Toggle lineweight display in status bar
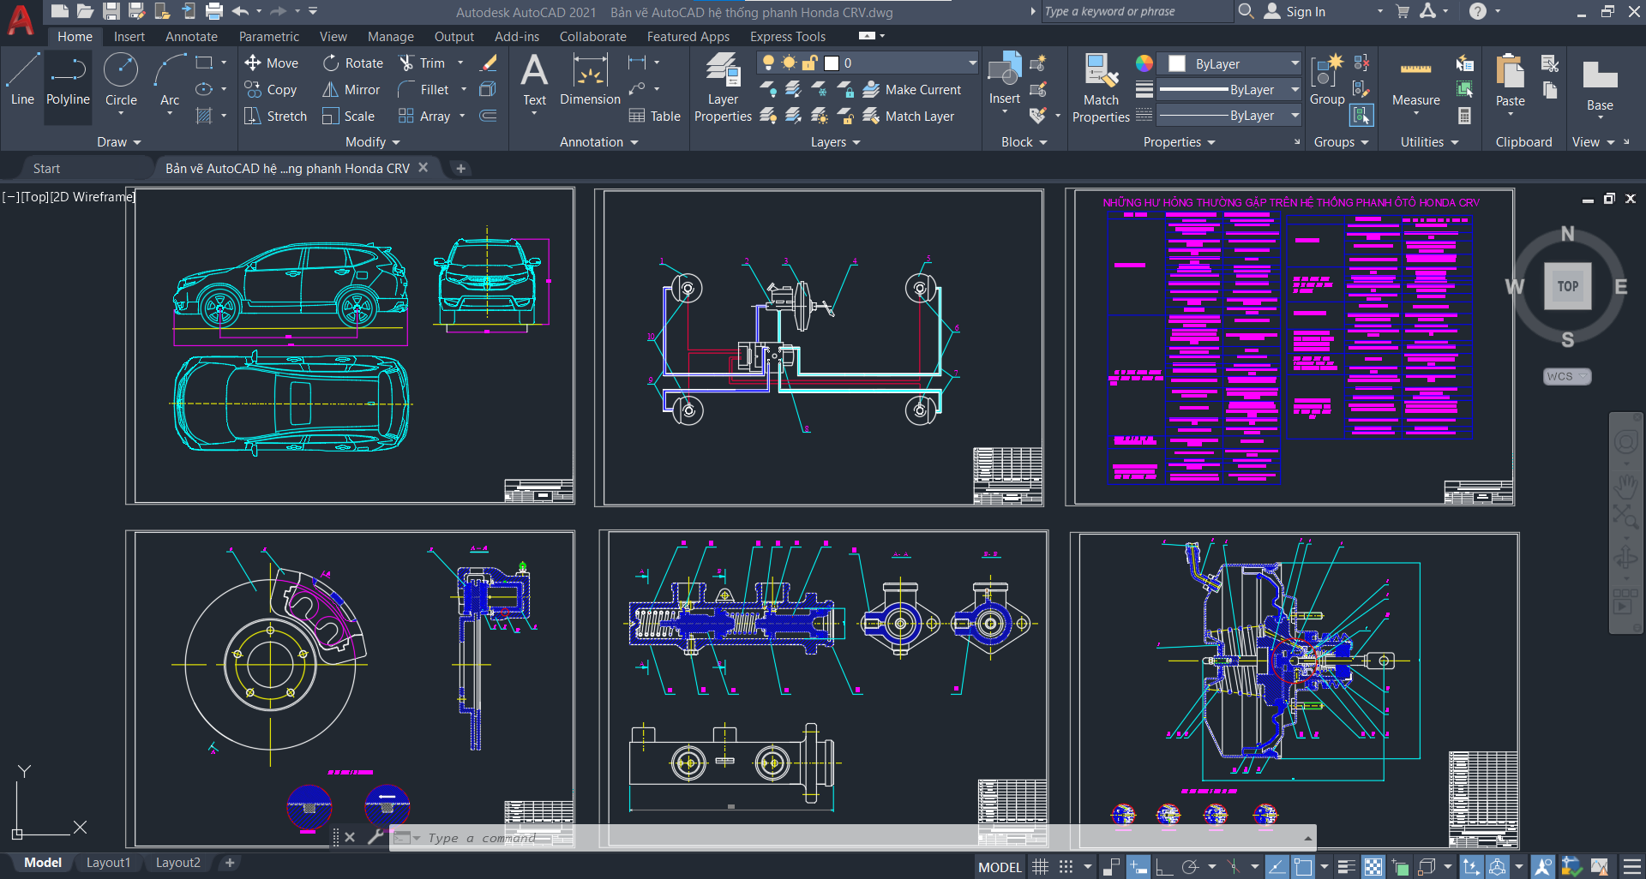1646x879 pixels. tap(1346, 867)
